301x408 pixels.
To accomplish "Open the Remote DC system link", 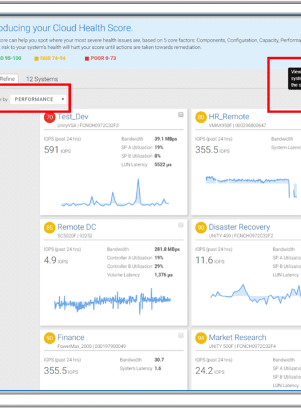I will [77, 227].
